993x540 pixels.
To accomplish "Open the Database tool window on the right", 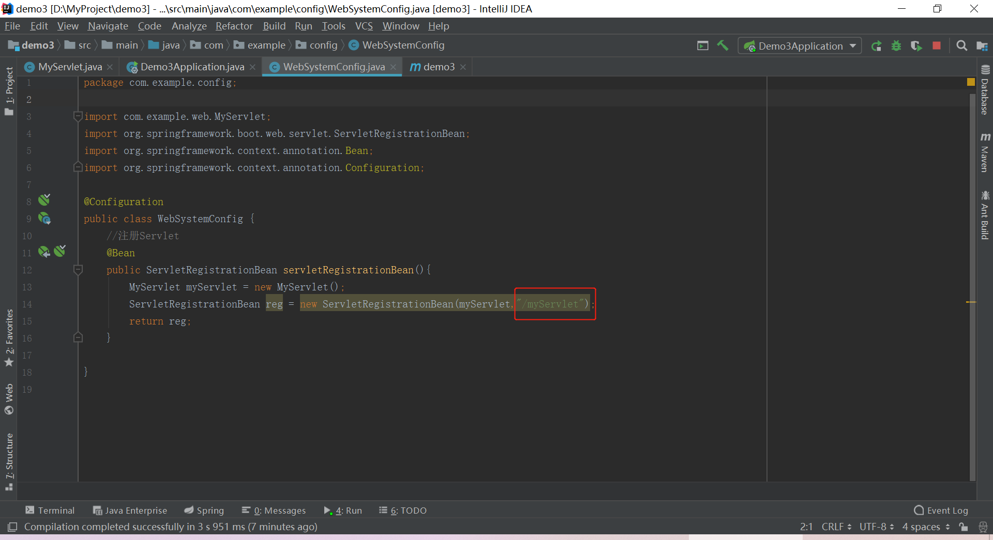I will (985, 90).
